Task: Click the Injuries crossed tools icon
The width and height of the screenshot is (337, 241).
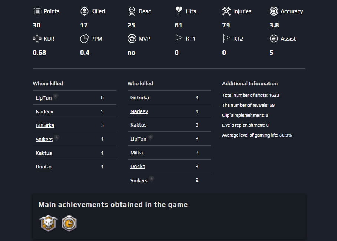Action: (226, 11)
